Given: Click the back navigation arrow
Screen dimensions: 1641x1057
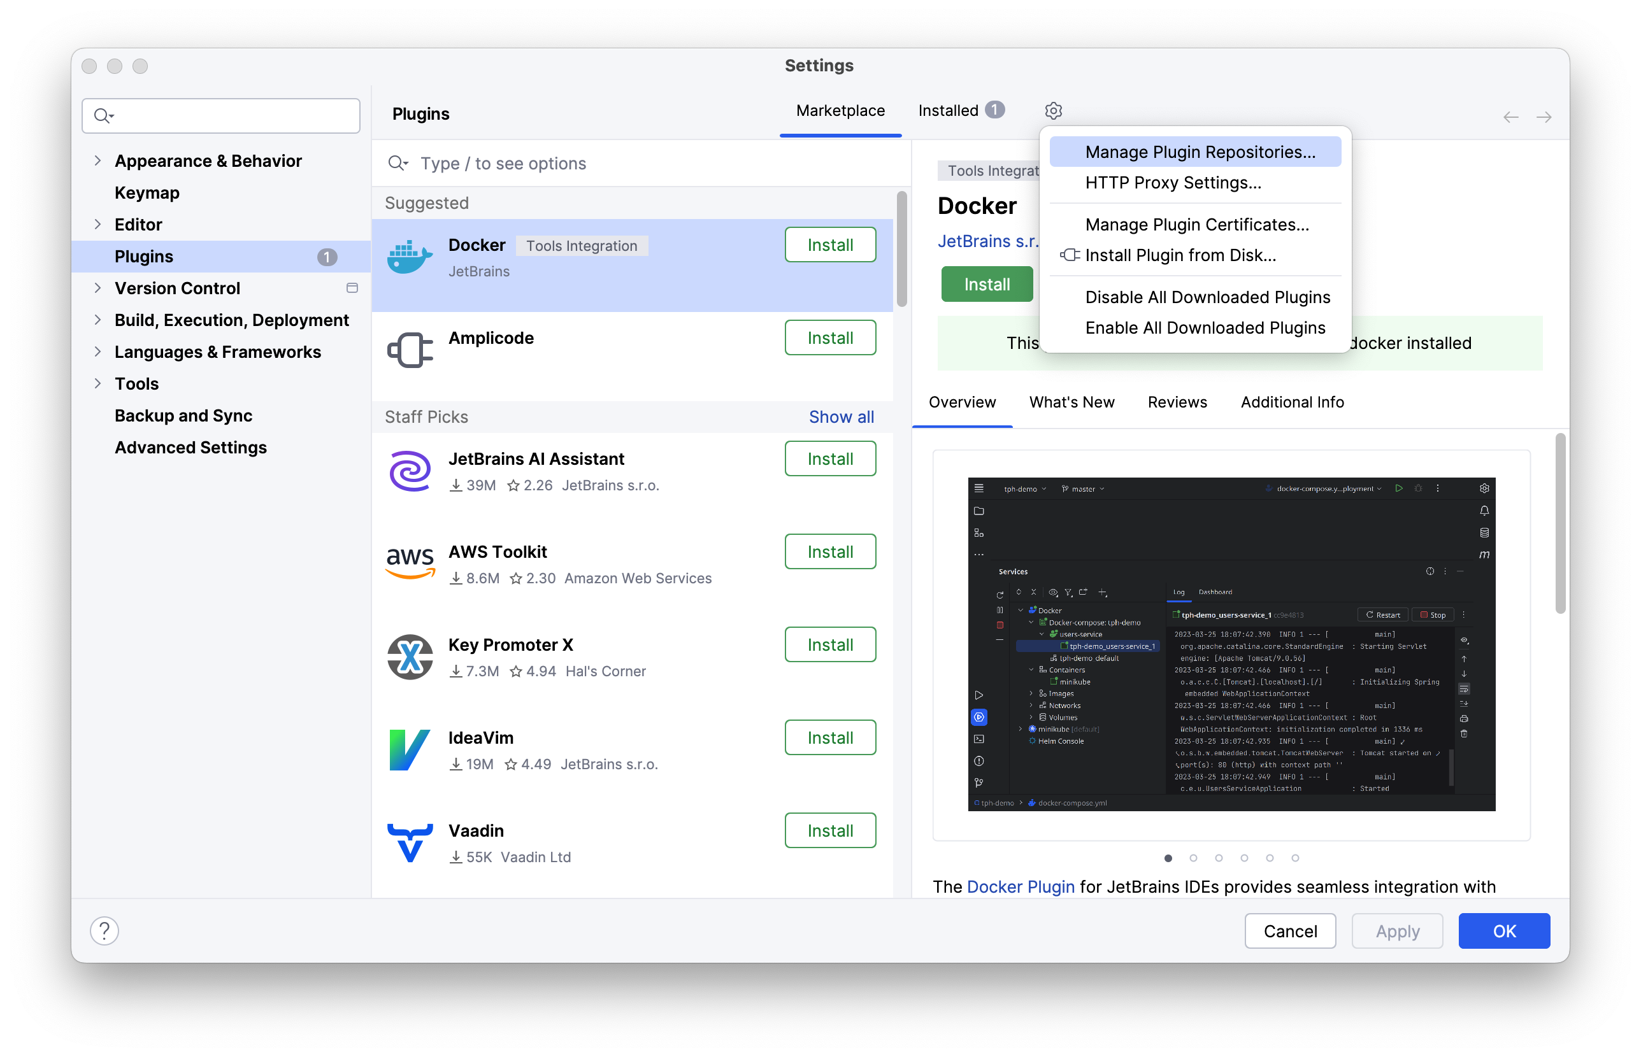Looking at the screenshot, I should pyautogui.click(x=1510, y=117).
